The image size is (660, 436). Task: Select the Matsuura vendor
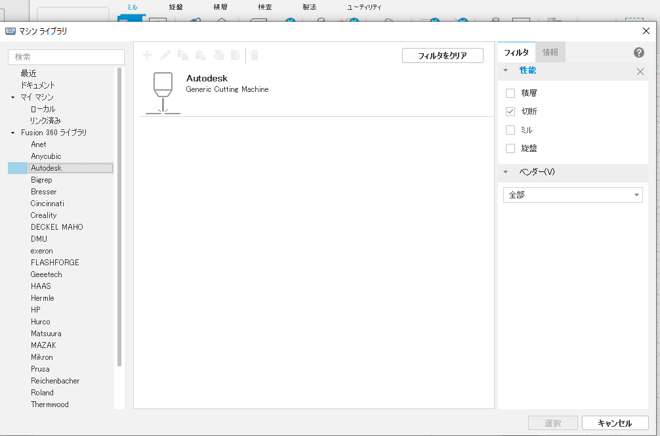coord(46,333)
